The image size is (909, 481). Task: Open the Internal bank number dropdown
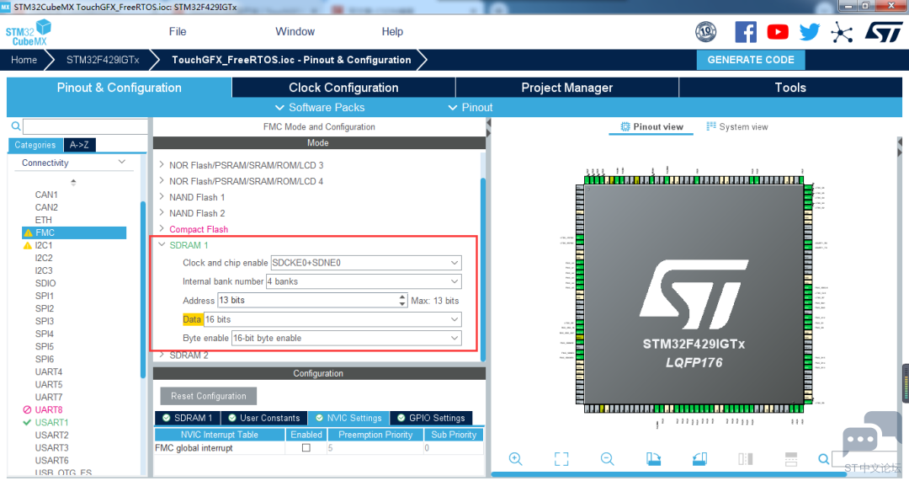[364, 281]
